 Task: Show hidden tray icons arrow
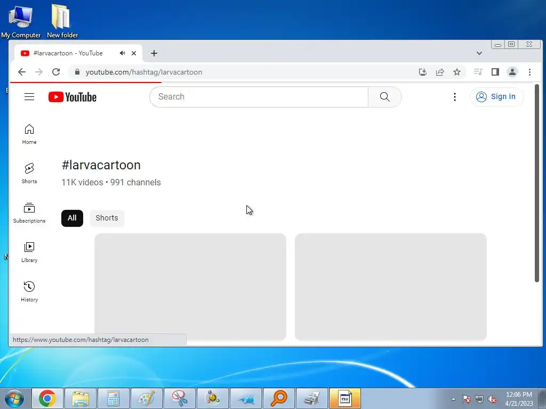point(453,399)
